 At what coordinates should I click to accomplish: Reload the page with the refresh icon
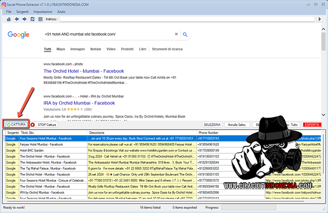[x=32, y=19]
